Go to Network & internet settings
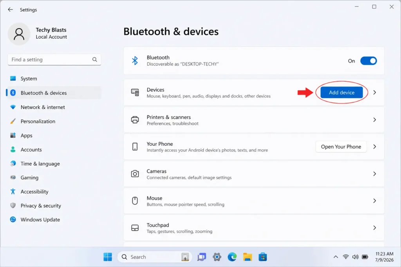401x267 pixels. (54, 107)
